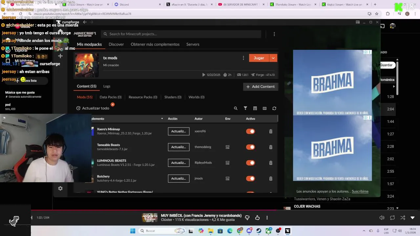Click server environment icon for Butchery

tap(227, 179)
